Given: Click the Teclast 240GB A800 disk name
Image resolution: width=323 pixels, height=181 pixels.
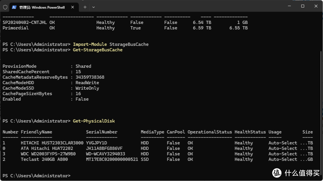Looking at the screenshot, I should [x=44, y=159].
